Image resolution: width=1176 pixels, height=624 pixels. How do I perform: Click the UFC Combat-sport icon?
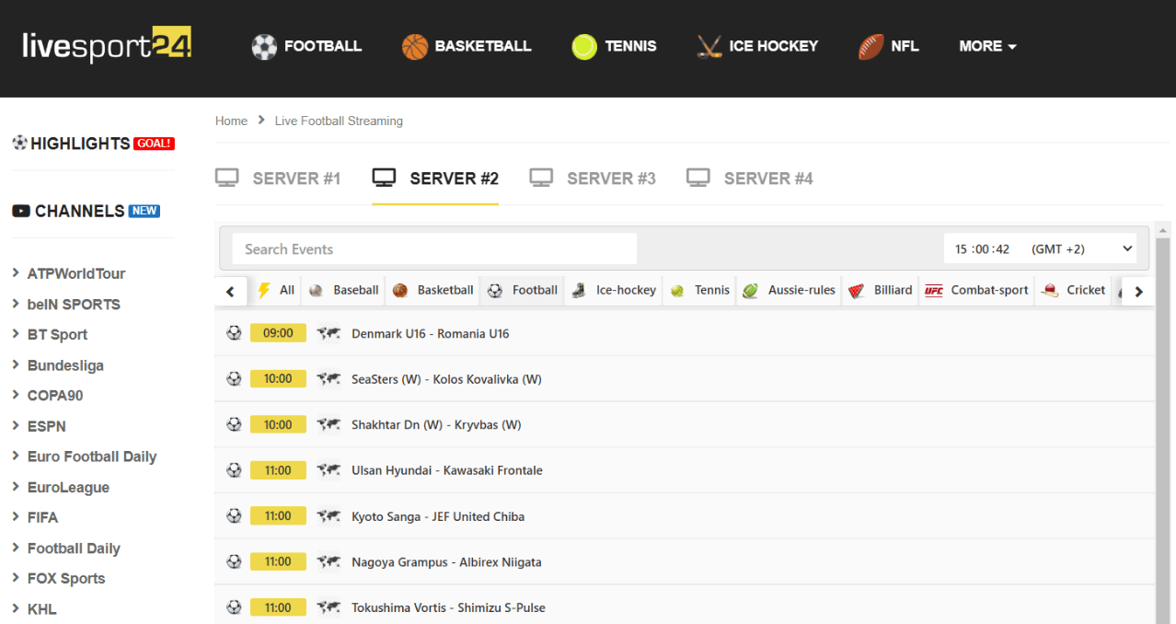[x=934, y=291]
